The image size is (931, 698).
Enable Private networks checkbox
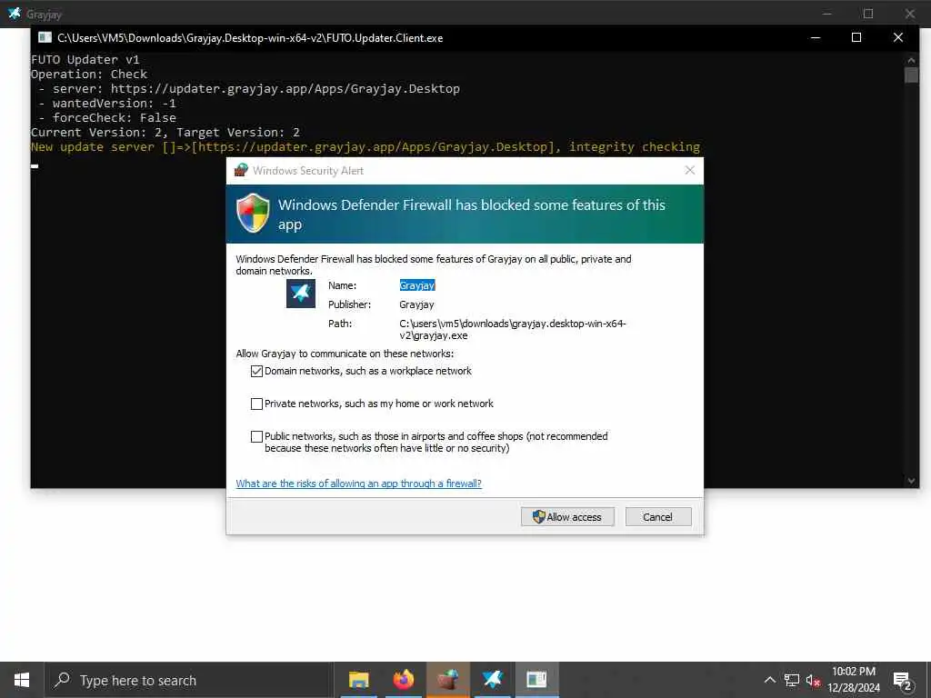pos(256,404)
